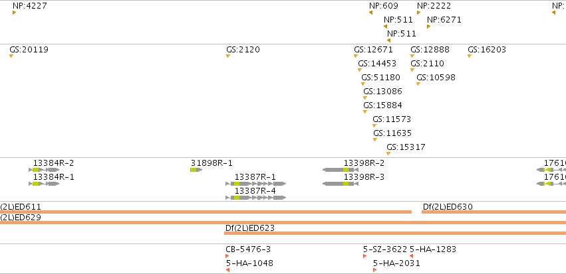Click the 13398R-2 transcript glyph
Image resolution: width=566 pixels, height=274 pixels.
click(341, 170)
